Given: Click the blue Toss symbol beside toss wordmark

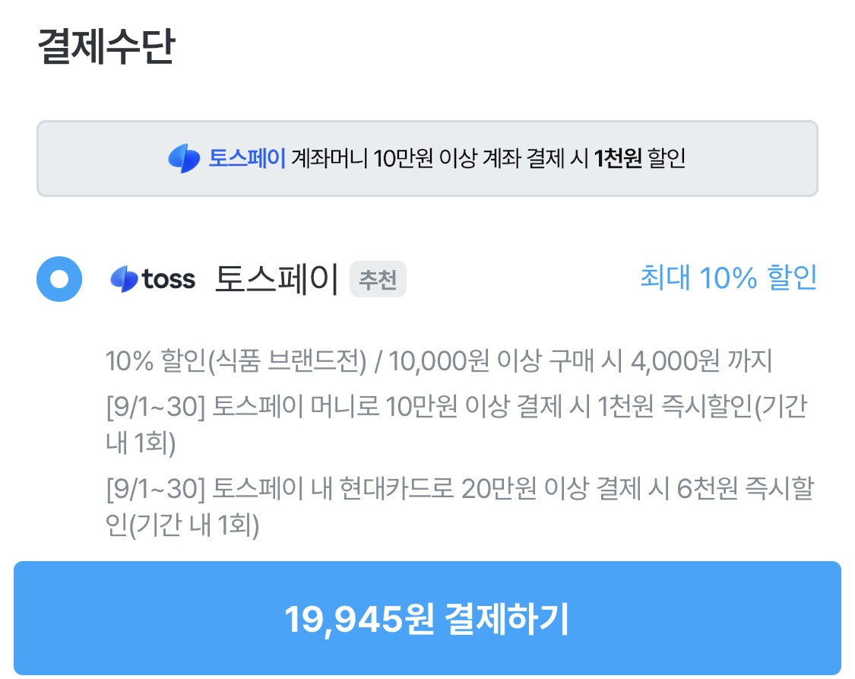Looking at the screenshot, I should 124,280.
